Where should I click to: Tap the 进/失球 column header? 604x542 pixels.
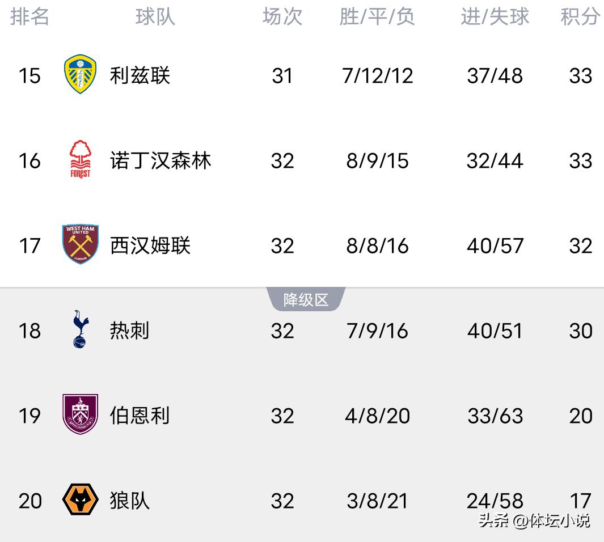tap(495, 17)
